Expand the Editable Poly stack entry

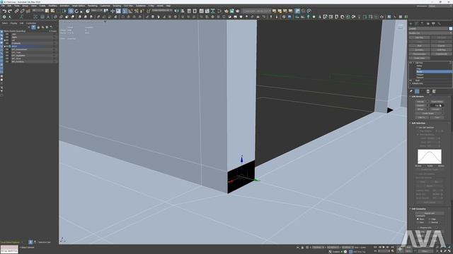(x=411, y=83)
